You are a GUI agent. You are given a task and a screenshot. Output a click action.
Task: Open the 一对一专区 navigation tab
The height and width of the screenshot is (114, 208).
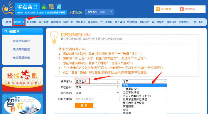click(197, 22)
